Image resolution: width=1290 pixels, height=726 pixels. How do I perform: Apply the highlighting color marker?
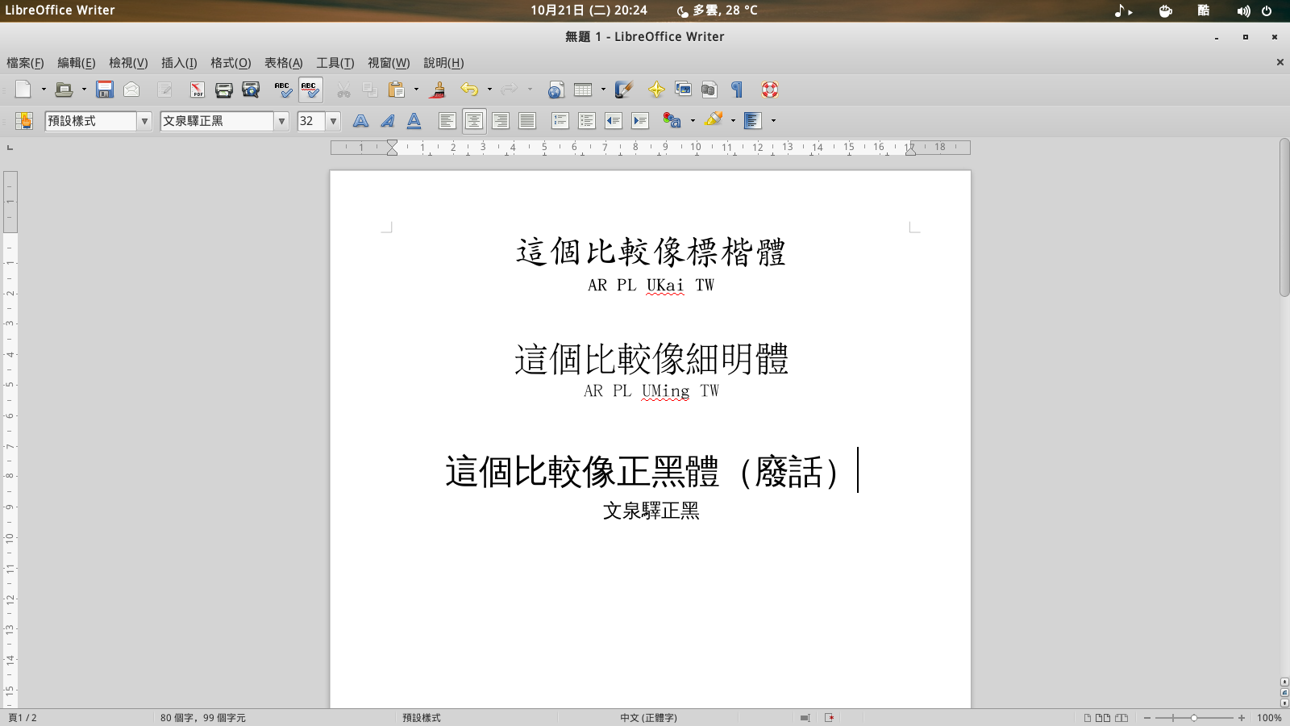714,121
